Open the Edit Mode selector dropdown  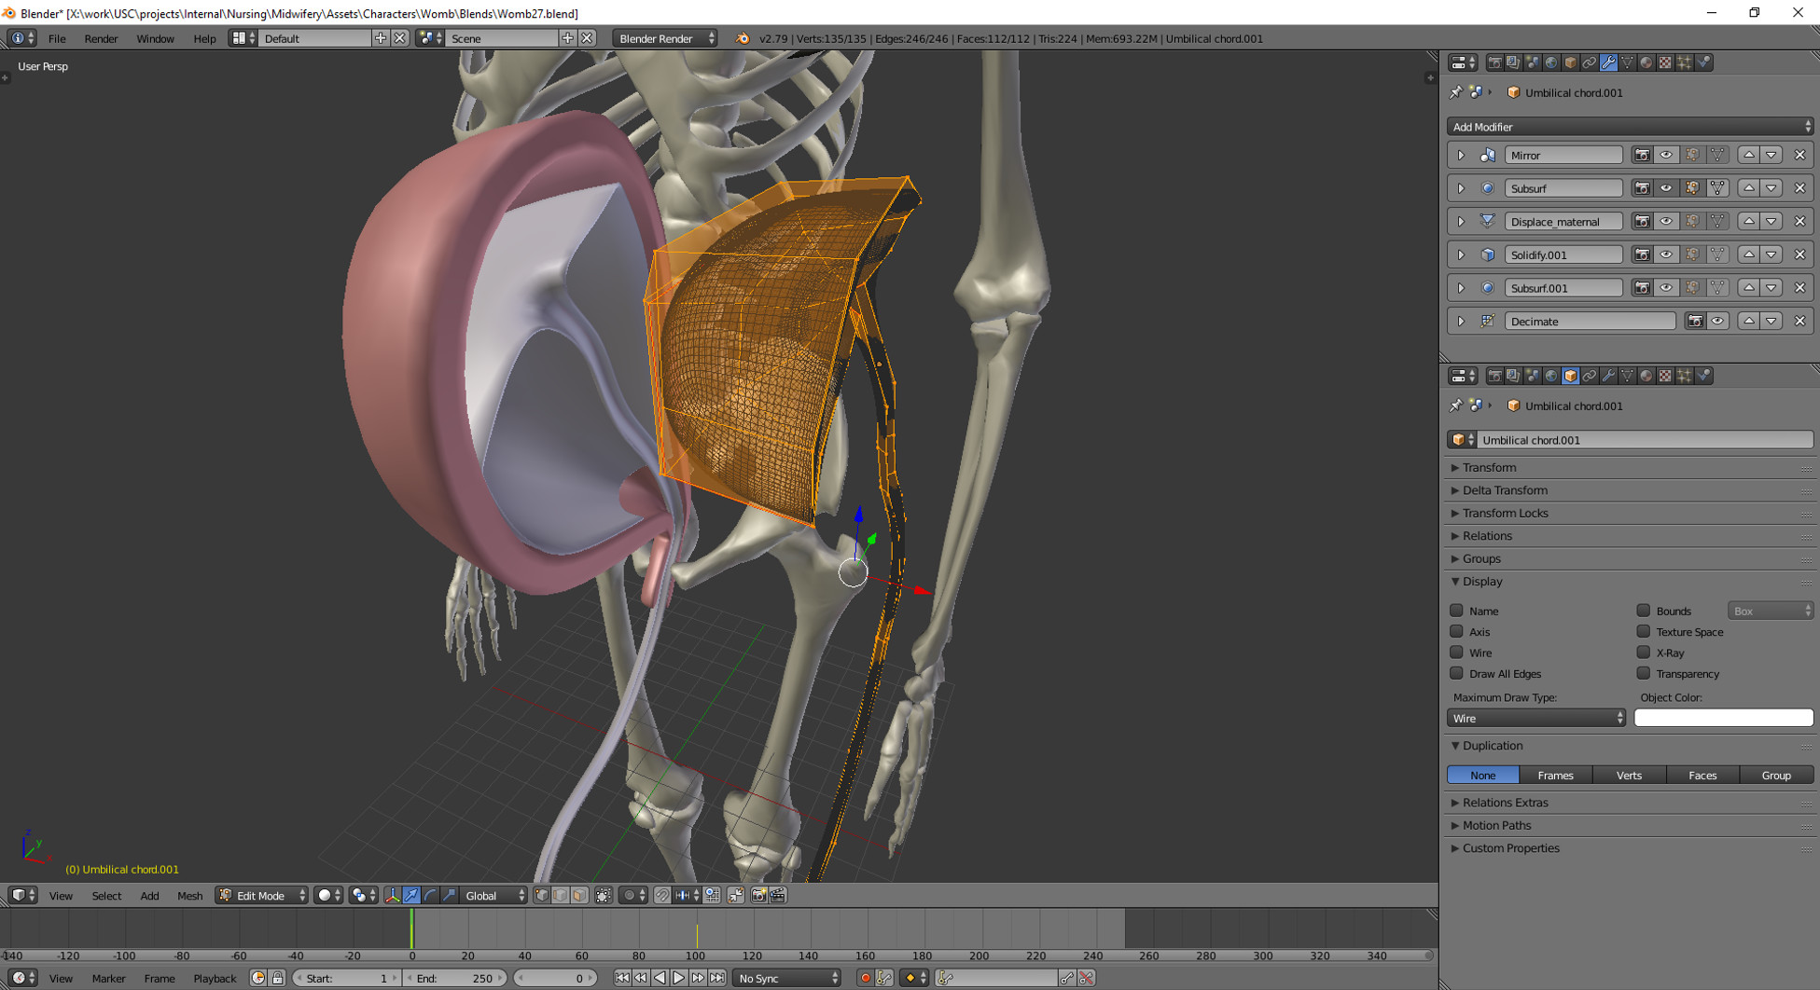pyautogui.click(x=262, y=896)
